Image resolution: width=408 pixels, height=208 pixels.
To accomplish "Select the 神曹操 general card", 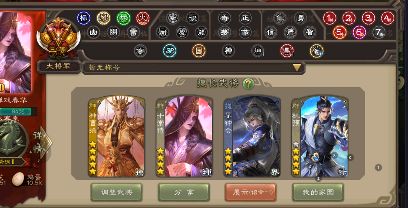I will point(117,136).
